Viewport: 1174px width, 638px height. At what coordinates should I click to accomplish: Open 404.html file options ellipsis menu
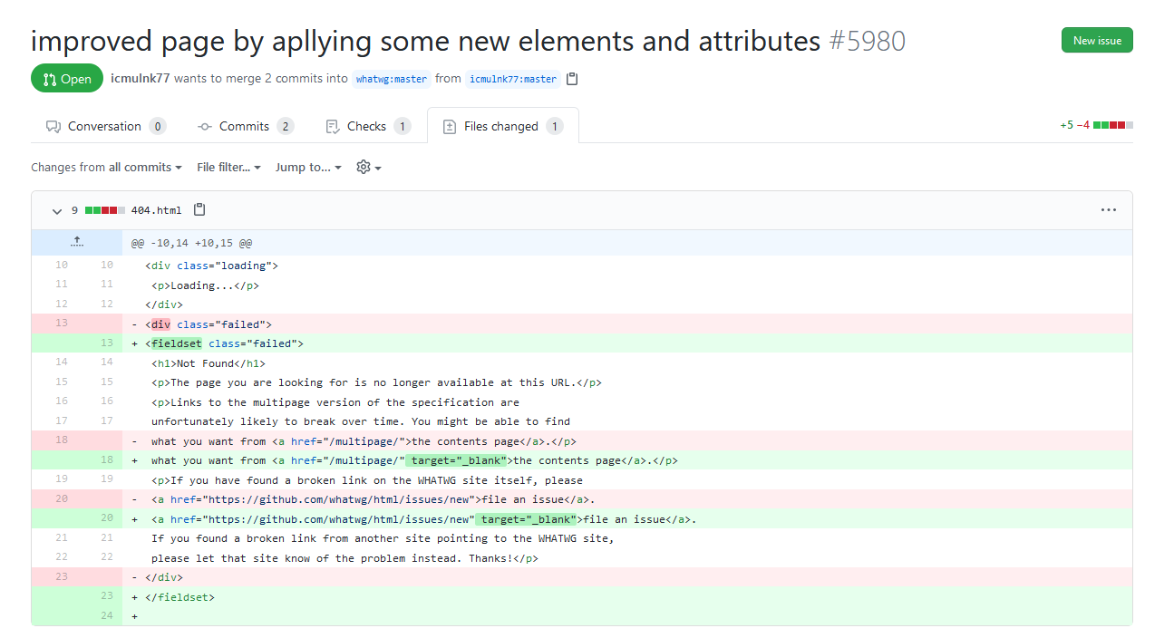click(1108, 209)
